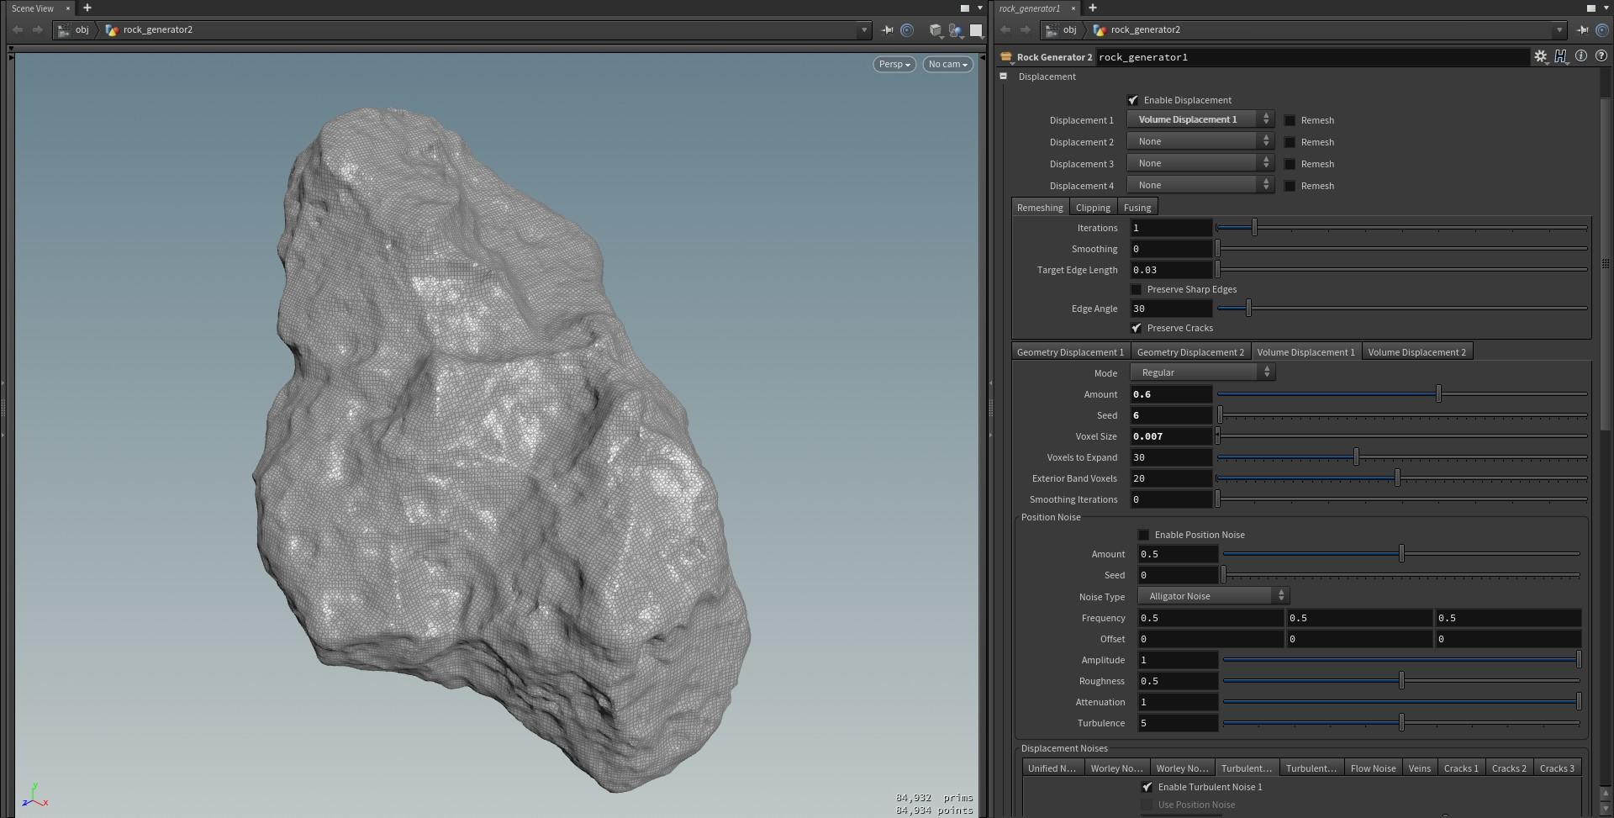This screenshot has width=1614, height=818.
Task: Enable the Preserve Sharp Edges checkbox
Action: 1137,289
